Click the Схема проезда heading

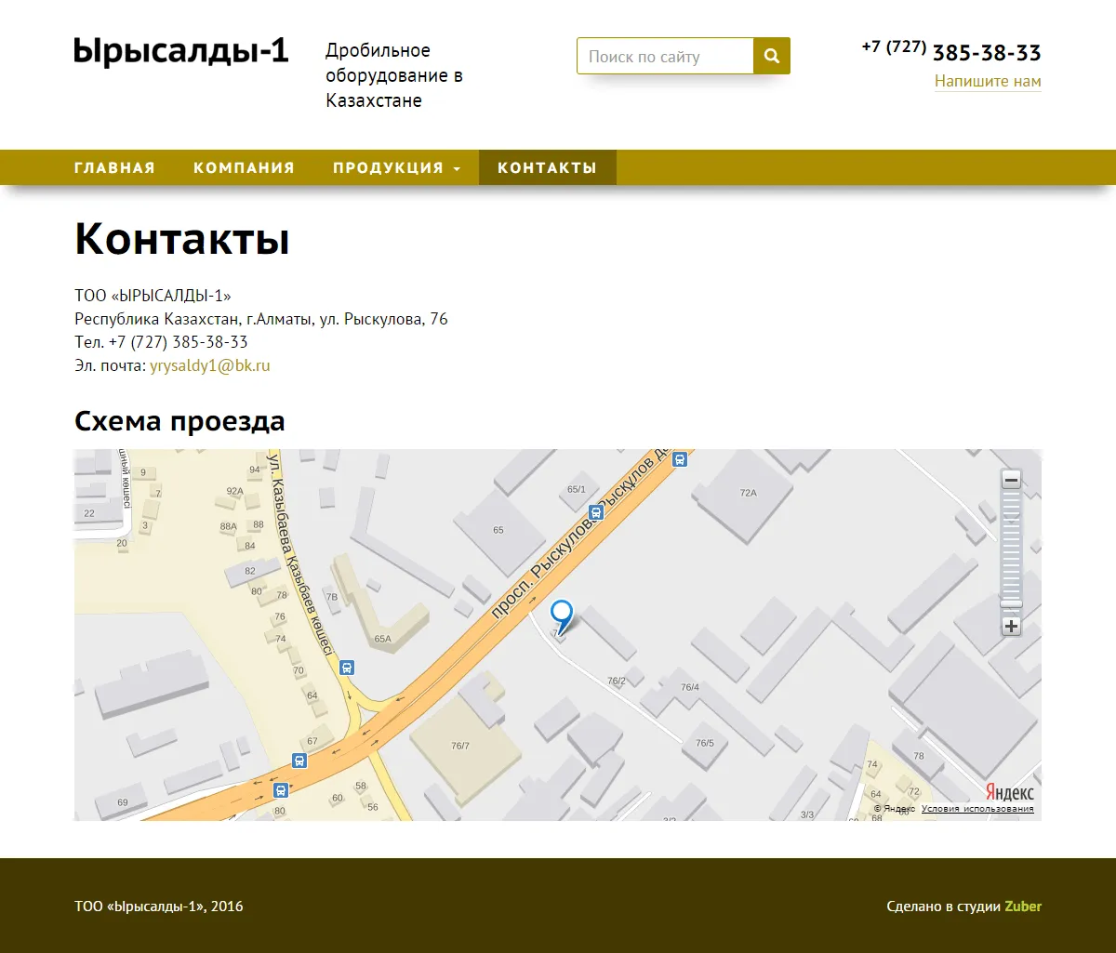[179, 421]
